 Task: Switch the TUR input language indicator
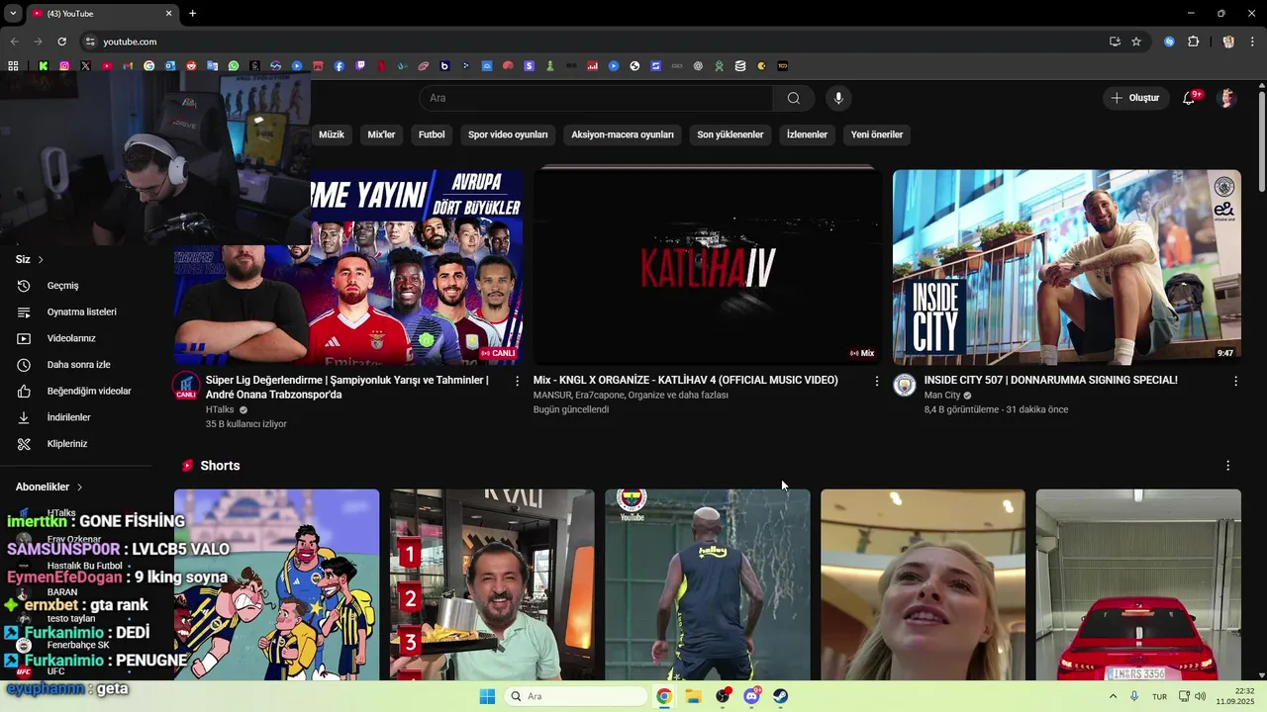[x=1159, y=697]
